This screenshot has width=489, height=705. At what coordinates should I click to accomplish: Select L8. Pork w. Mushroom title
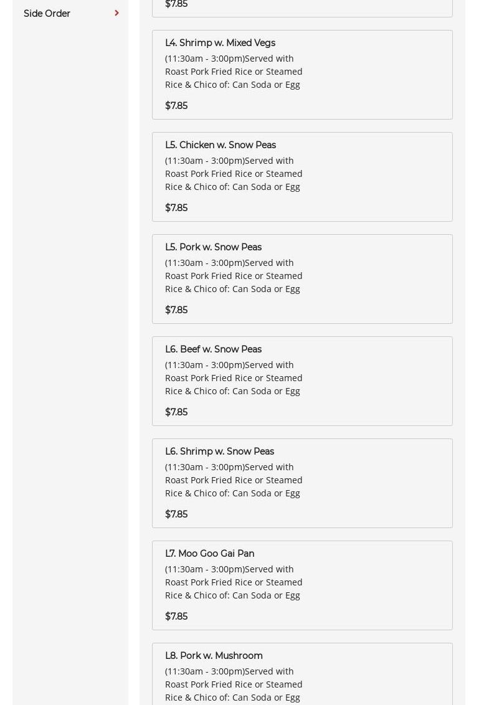tap(214, 656)
